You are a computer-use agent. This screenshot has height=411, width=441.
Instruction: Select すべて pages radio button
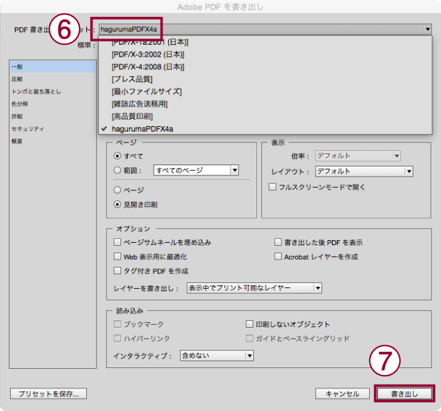pos(117,156)
